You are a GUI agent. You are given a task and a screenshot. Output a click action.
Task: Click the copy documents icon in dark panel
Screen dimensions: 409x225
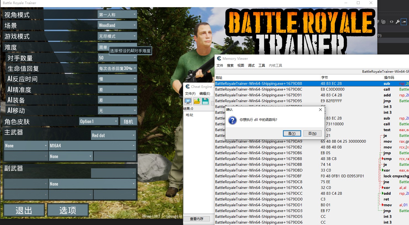coord(383,22)
